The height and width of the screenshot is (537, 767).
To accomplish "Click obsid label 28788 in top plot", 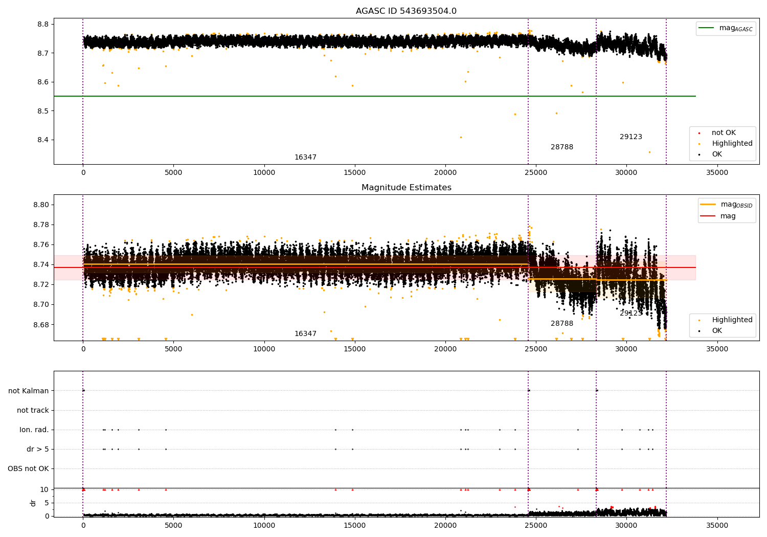I will [562, 147].
